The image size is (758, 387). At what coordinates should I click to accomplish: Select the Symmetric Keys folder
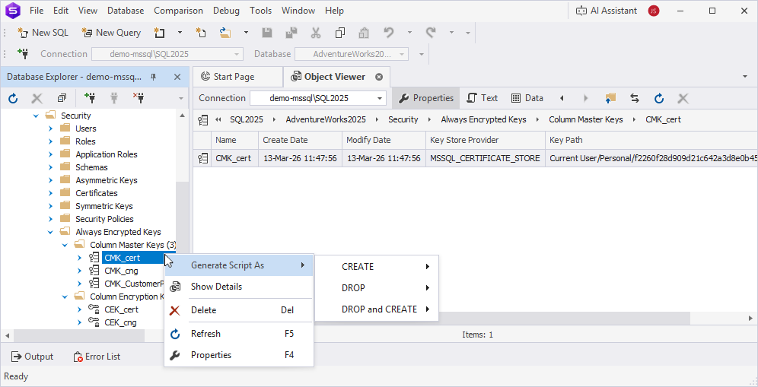(104, 206)
